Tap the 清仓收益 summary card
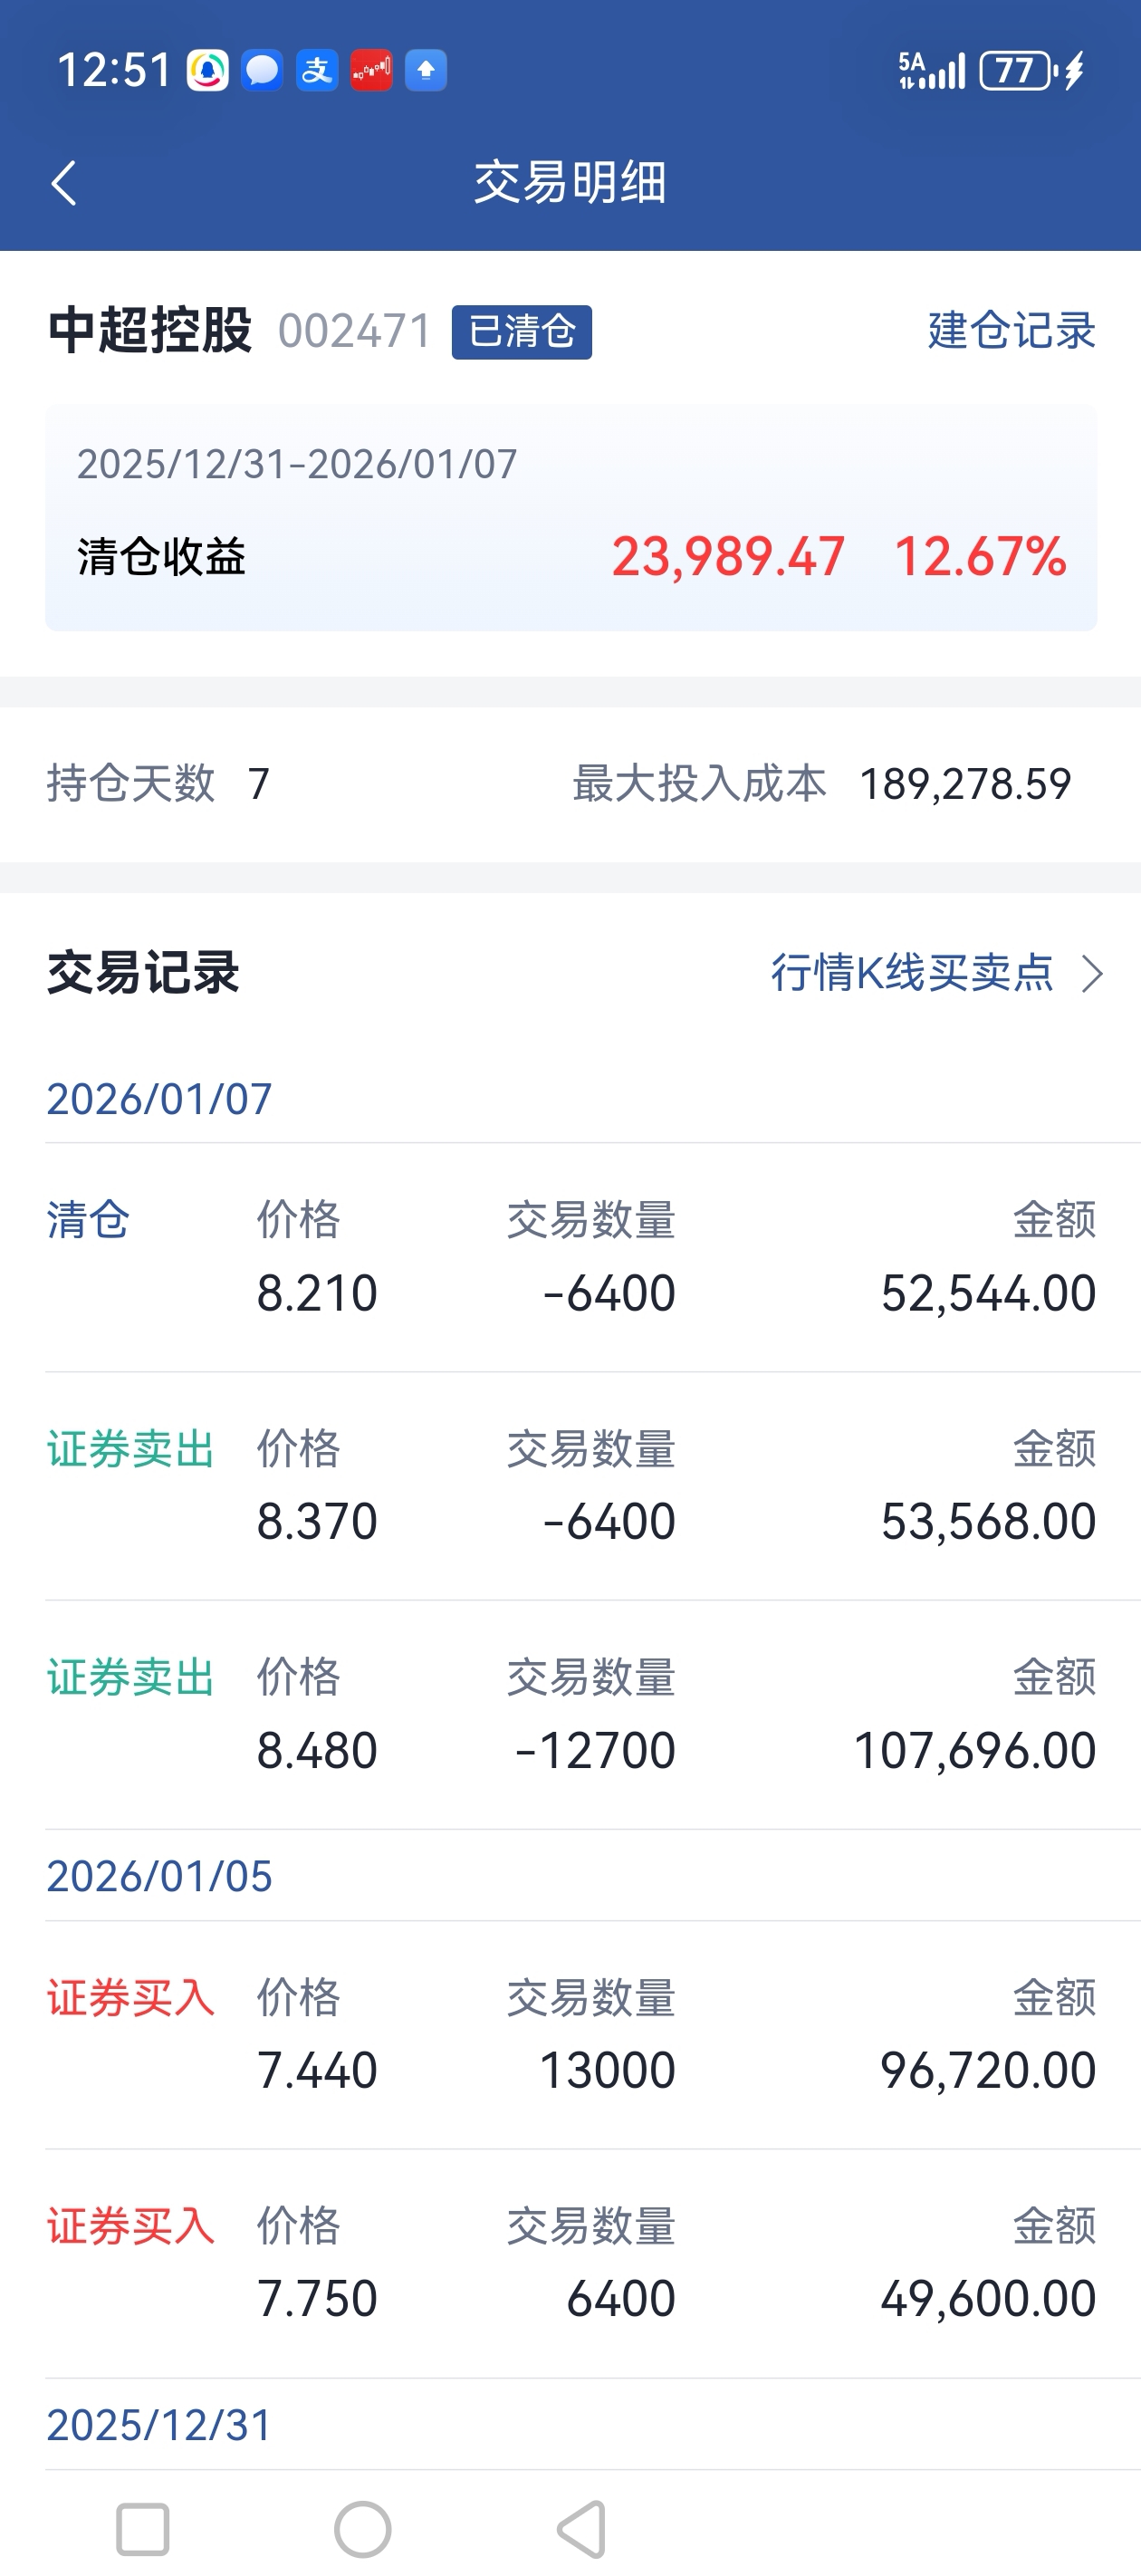This screenshot has height=2576, width=1141. [x=570, y=518]
